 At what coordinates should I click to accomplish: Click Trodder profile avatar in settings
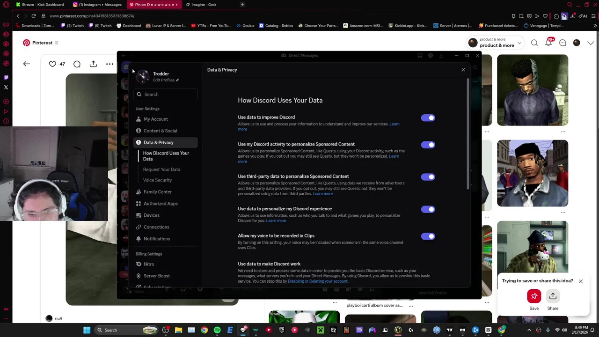click(143, 76)
